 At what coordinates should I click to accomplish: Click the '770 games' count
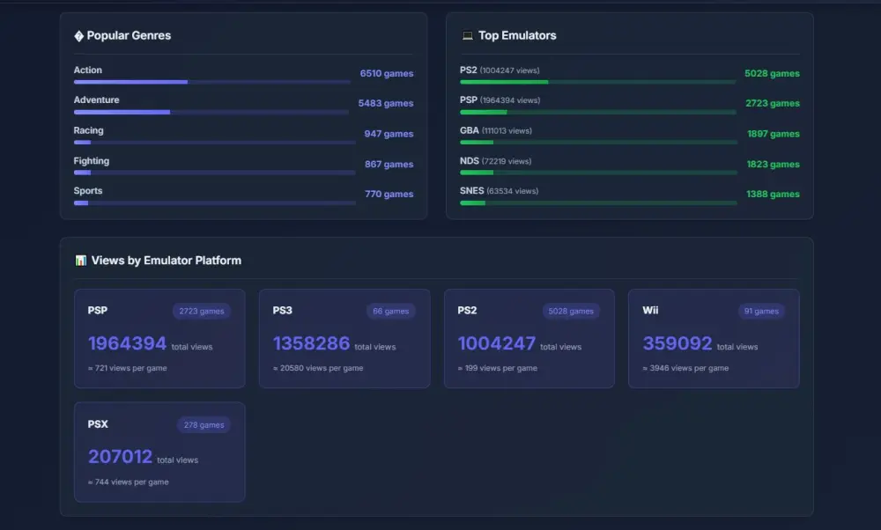(389, 194)
